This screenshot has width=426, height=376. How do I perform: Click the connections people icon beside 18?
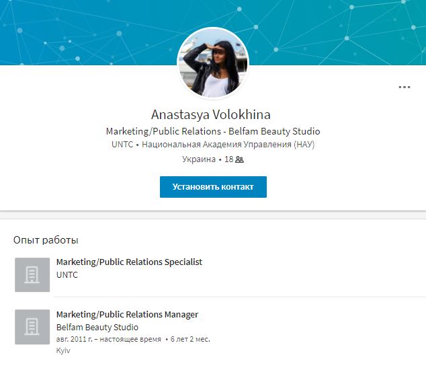tap(239, 160)
